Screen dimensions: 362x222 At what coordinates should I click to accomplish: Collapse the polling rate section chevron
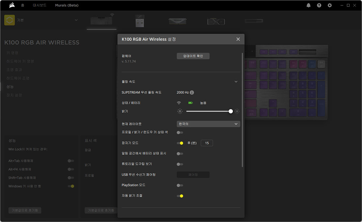[236, 82]
